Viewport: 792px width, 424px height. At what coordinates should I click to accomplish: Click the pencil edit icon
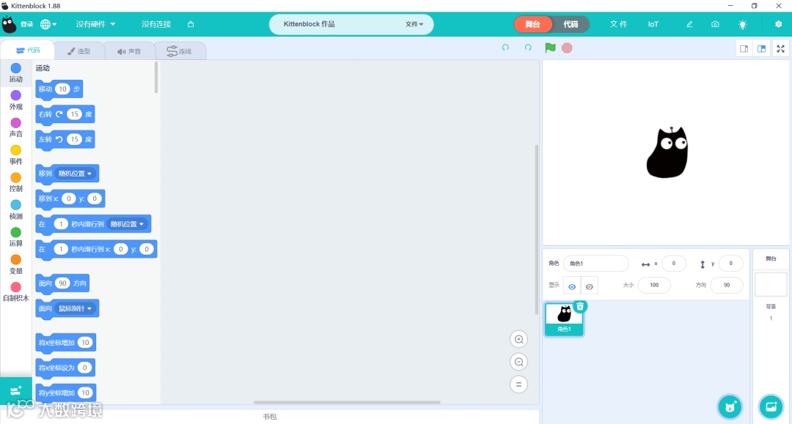click(689, 24)
